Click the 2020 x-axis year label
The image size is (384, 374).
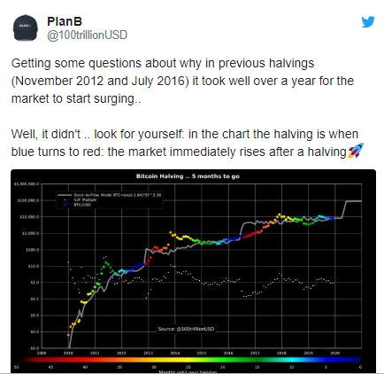335,353
